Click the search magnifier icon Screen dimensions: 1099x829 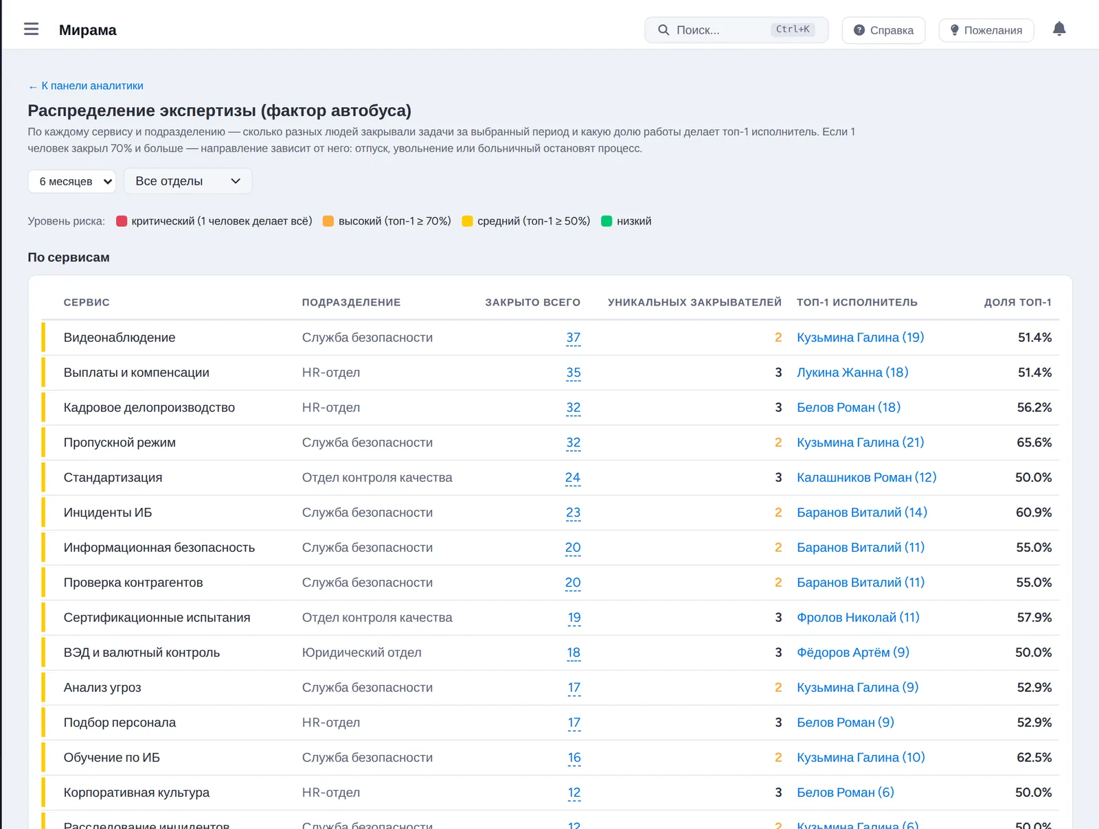[x=664, y=30]
